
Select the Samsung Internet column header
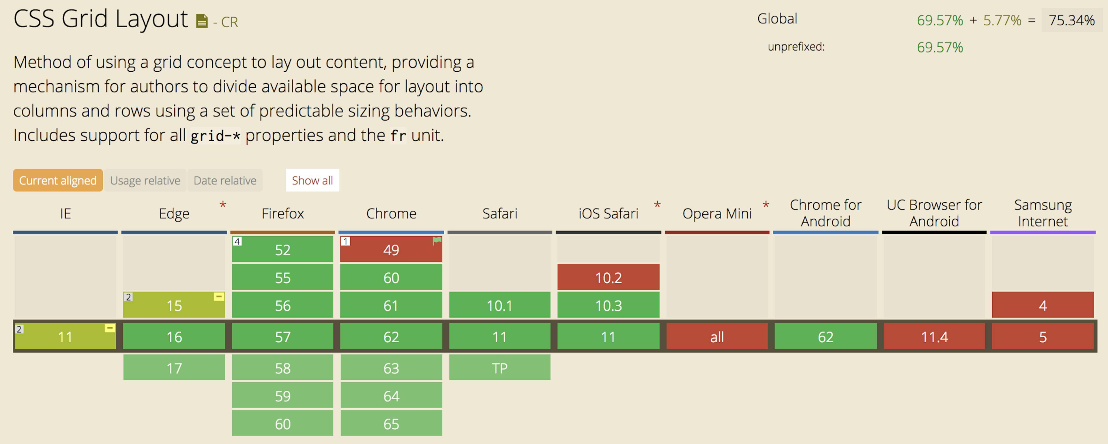1043,213
